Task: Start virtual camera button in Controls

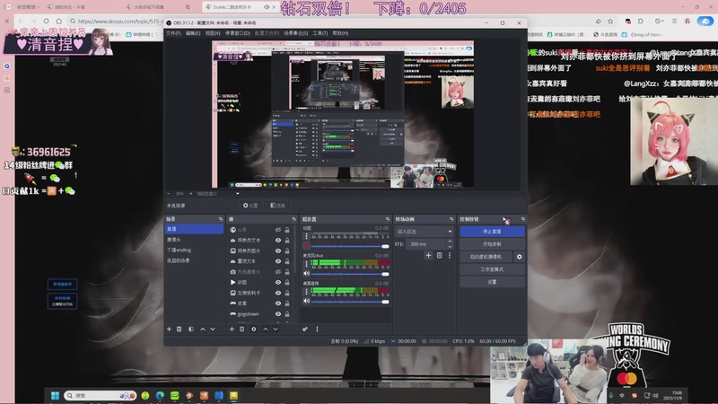Action: [x=486, y=257]
